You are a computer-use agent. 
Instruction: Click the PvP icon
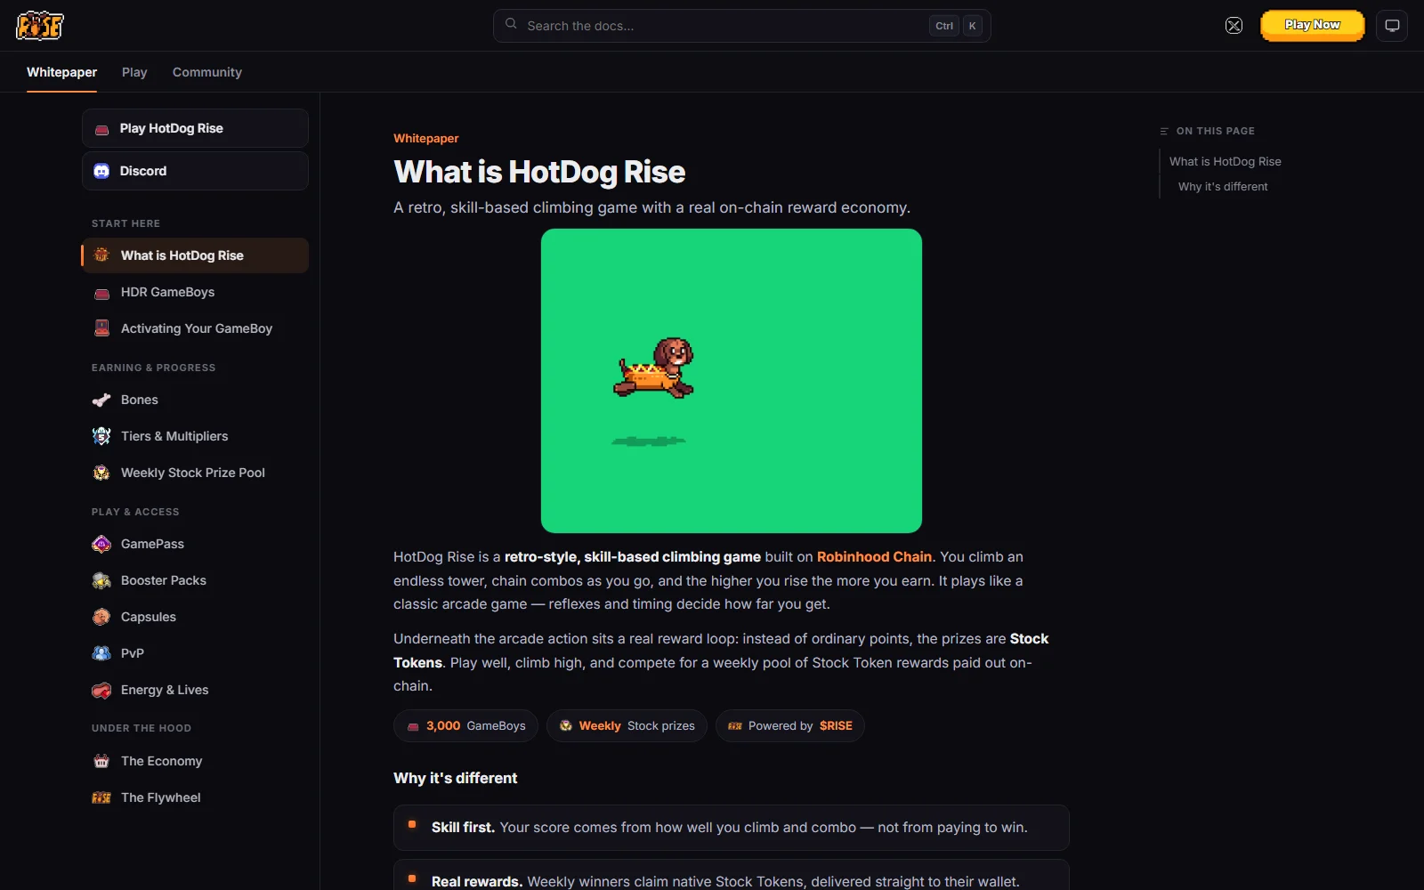click(x=101, y=653)
